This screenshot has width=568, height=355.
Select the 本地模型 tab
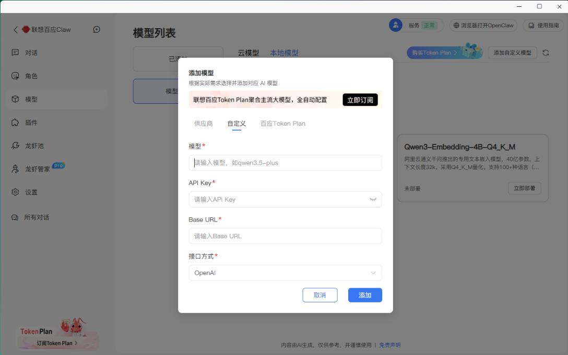tap(284, 53)
